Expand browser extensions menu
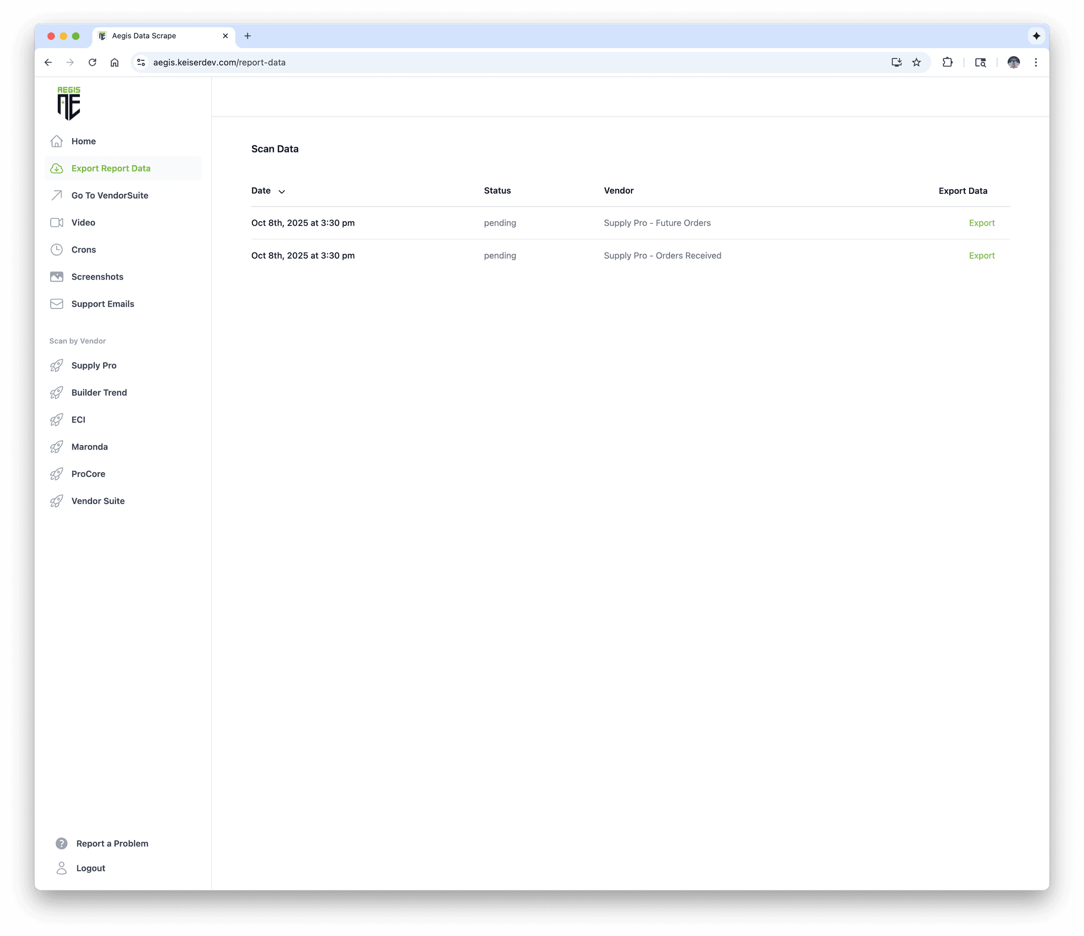The width and height of the screenshot is (1084, 936). pyautogui.click(x=947, y=62)
